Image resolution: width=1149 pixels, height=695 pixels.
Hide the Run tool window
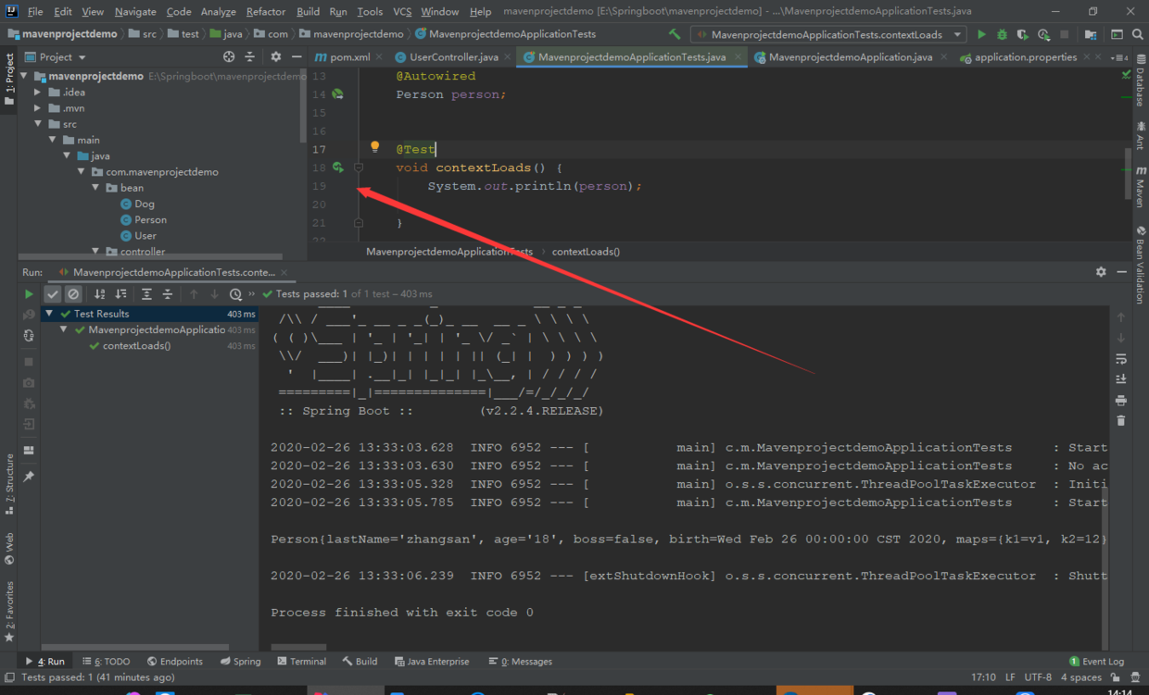(1122, 272)
